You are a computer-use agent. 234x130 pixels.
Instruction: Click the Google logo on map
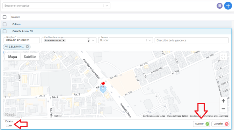click(x=10, y=115)
